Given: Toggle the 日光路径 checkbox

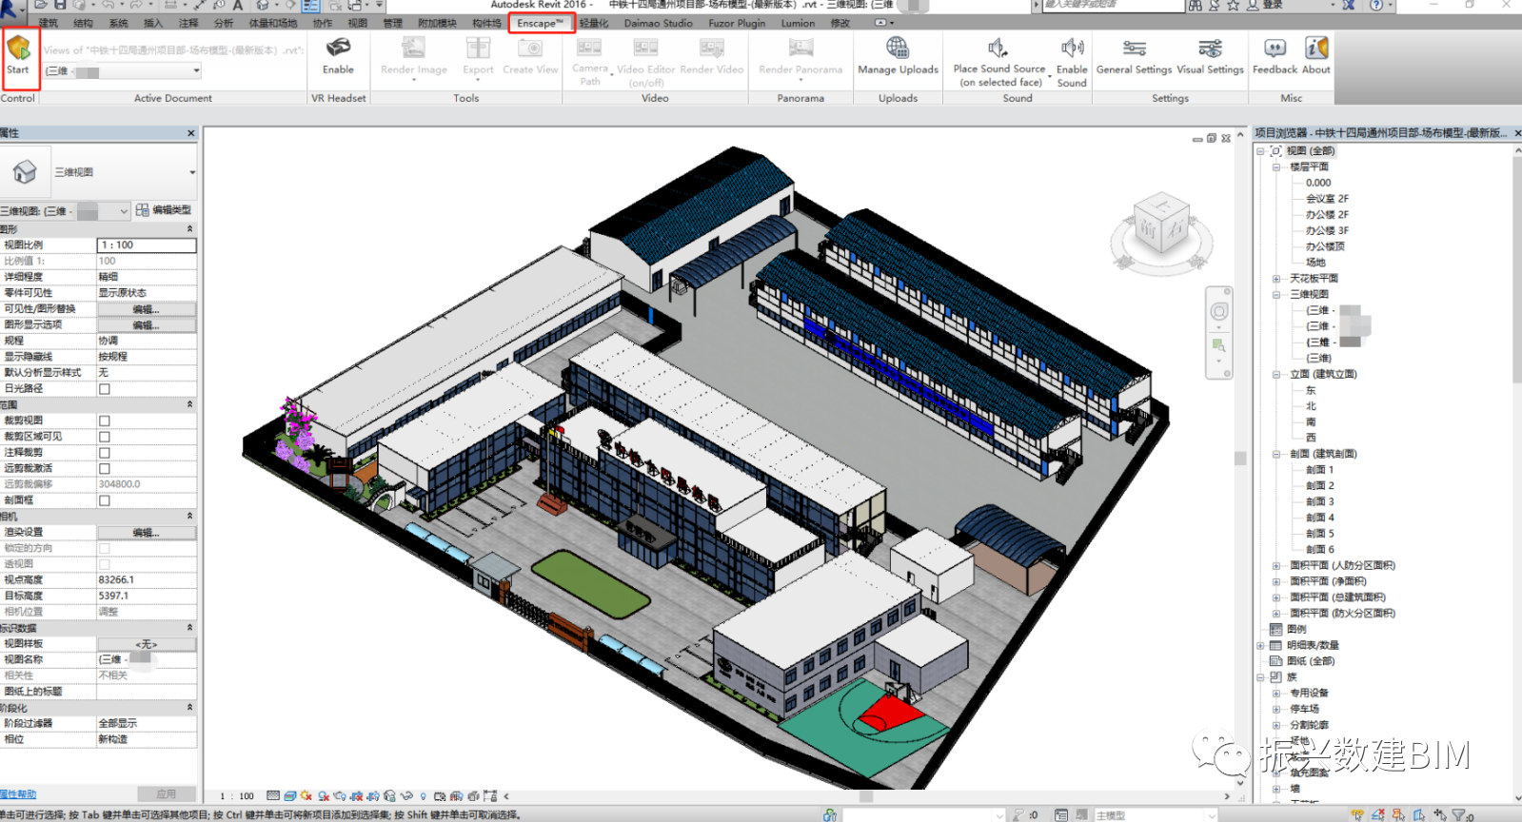Looking at the screenshot, I should click(x=105, y=389).
